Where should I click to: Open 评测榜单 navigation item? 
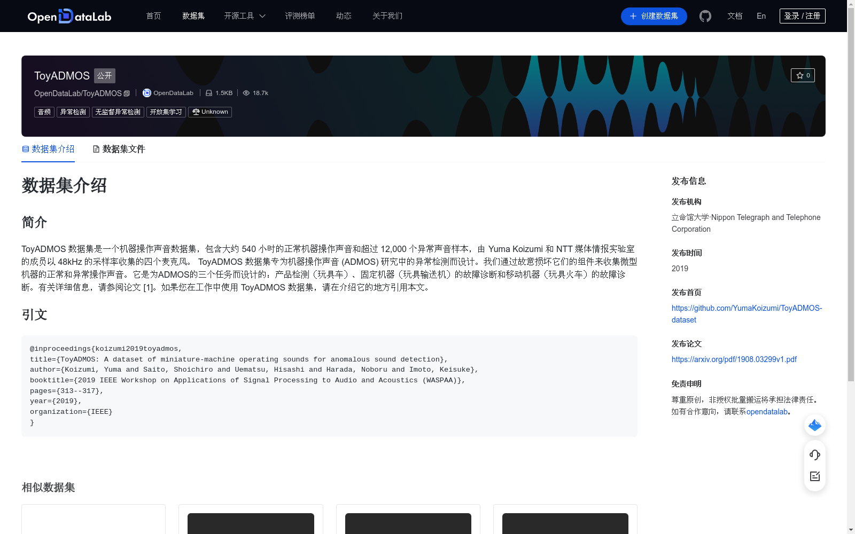(x=300, y=16)
